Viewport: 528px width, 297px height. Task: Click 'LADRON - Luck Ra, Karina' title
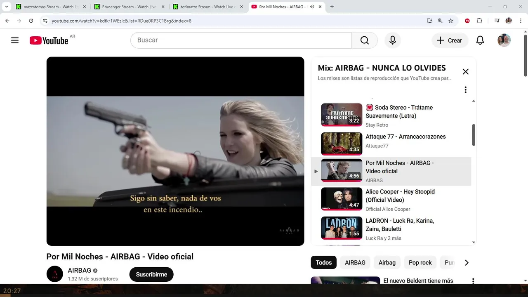(x=400, y=225)
